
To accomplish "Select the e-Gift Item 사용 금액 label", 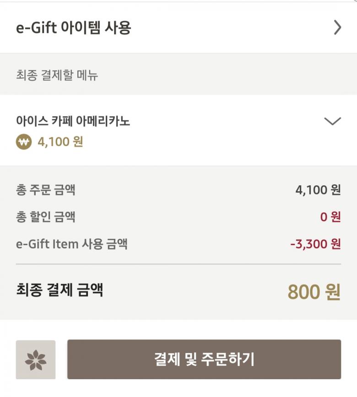I will click(x=71, y=244).
